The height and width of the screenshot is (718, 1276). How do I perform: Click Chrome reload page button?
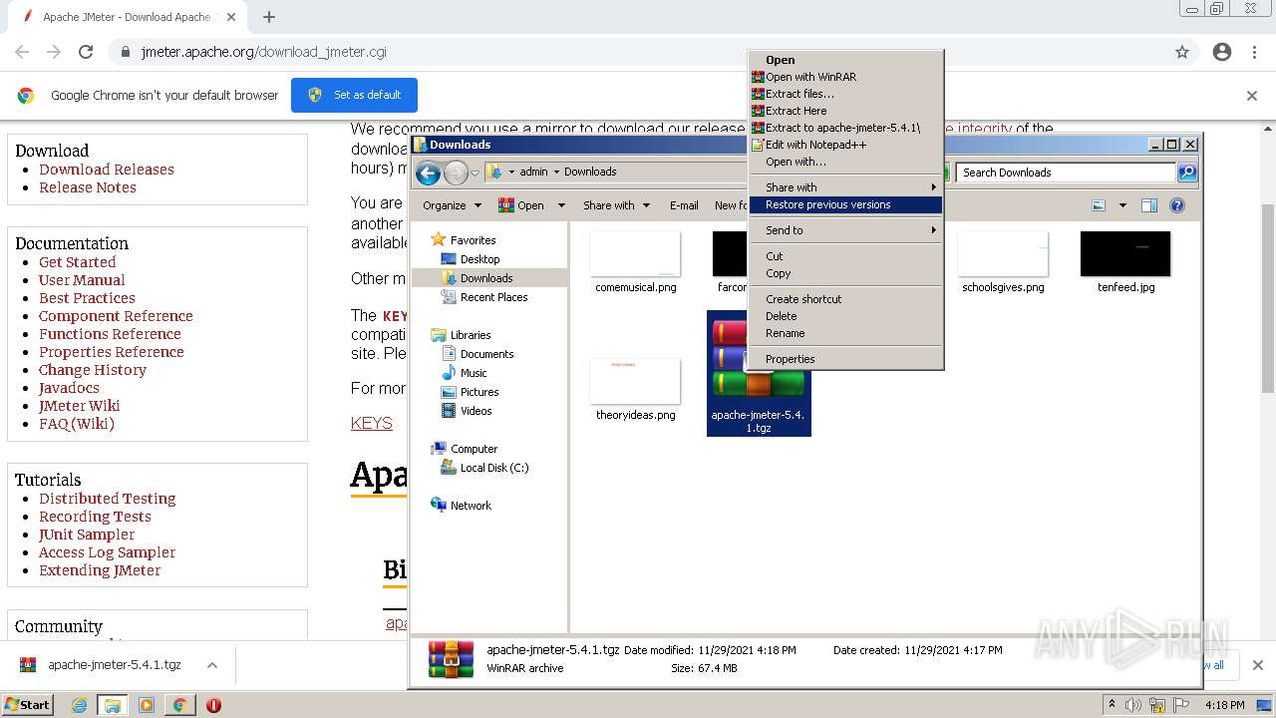coord(86,52)
